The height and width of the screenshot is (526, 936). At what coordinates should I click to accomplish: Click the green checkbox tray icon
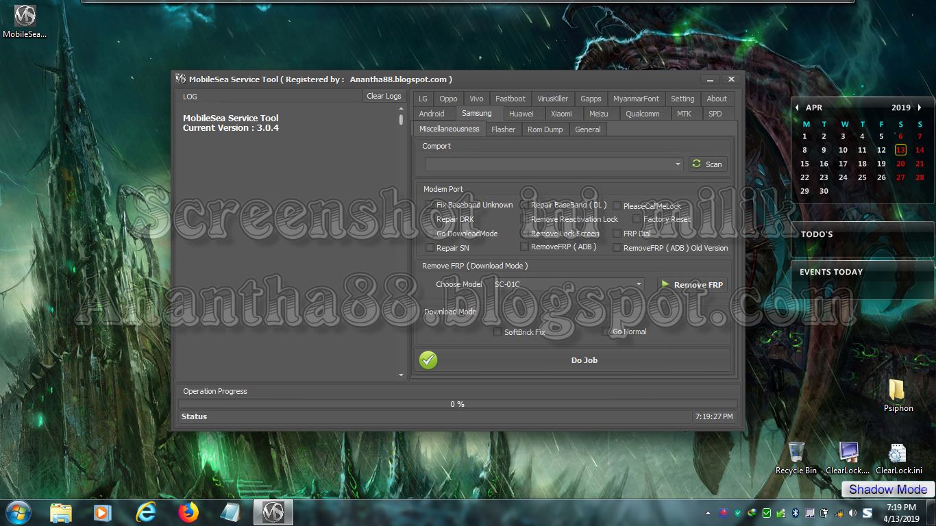point(767,512)
